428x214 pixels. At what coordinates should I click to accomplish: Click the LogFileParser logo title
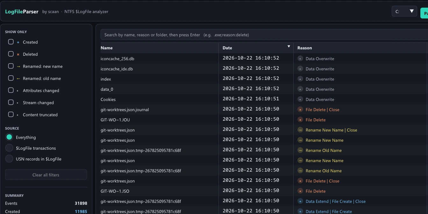tap(22, 11)
